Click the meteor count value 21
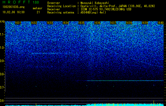This screenshot has width=166, height=106. (38, 12)
